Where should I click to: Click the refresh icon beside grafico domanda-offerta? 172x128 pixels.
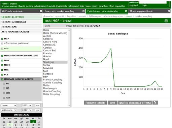tap(155, 103)
